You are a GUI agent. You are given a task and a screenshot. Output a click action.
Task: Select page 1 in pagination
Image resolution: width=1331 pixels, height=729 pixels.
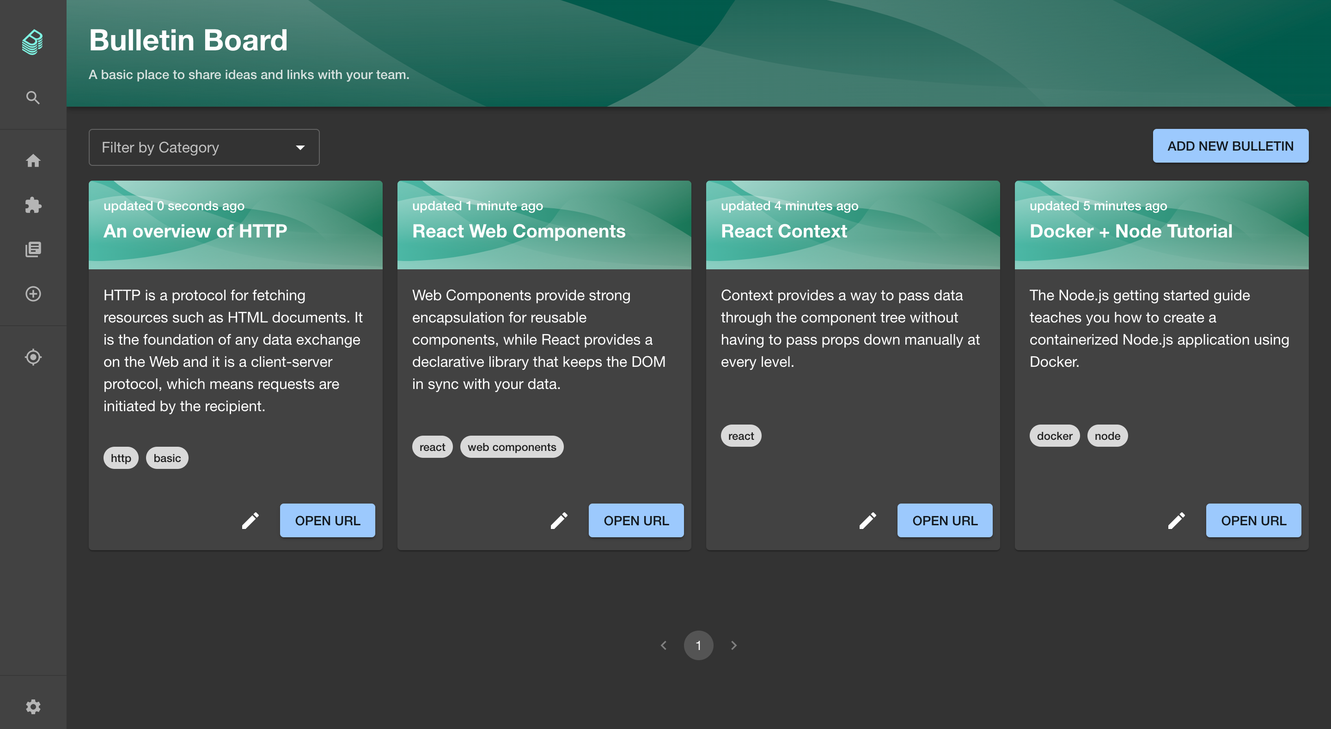(x=698, y=645)
